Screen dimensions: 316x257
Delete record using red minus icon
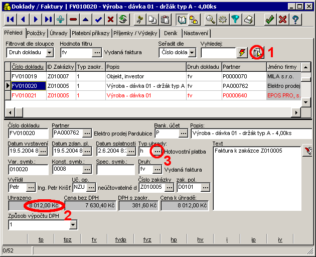coord(73,20)
